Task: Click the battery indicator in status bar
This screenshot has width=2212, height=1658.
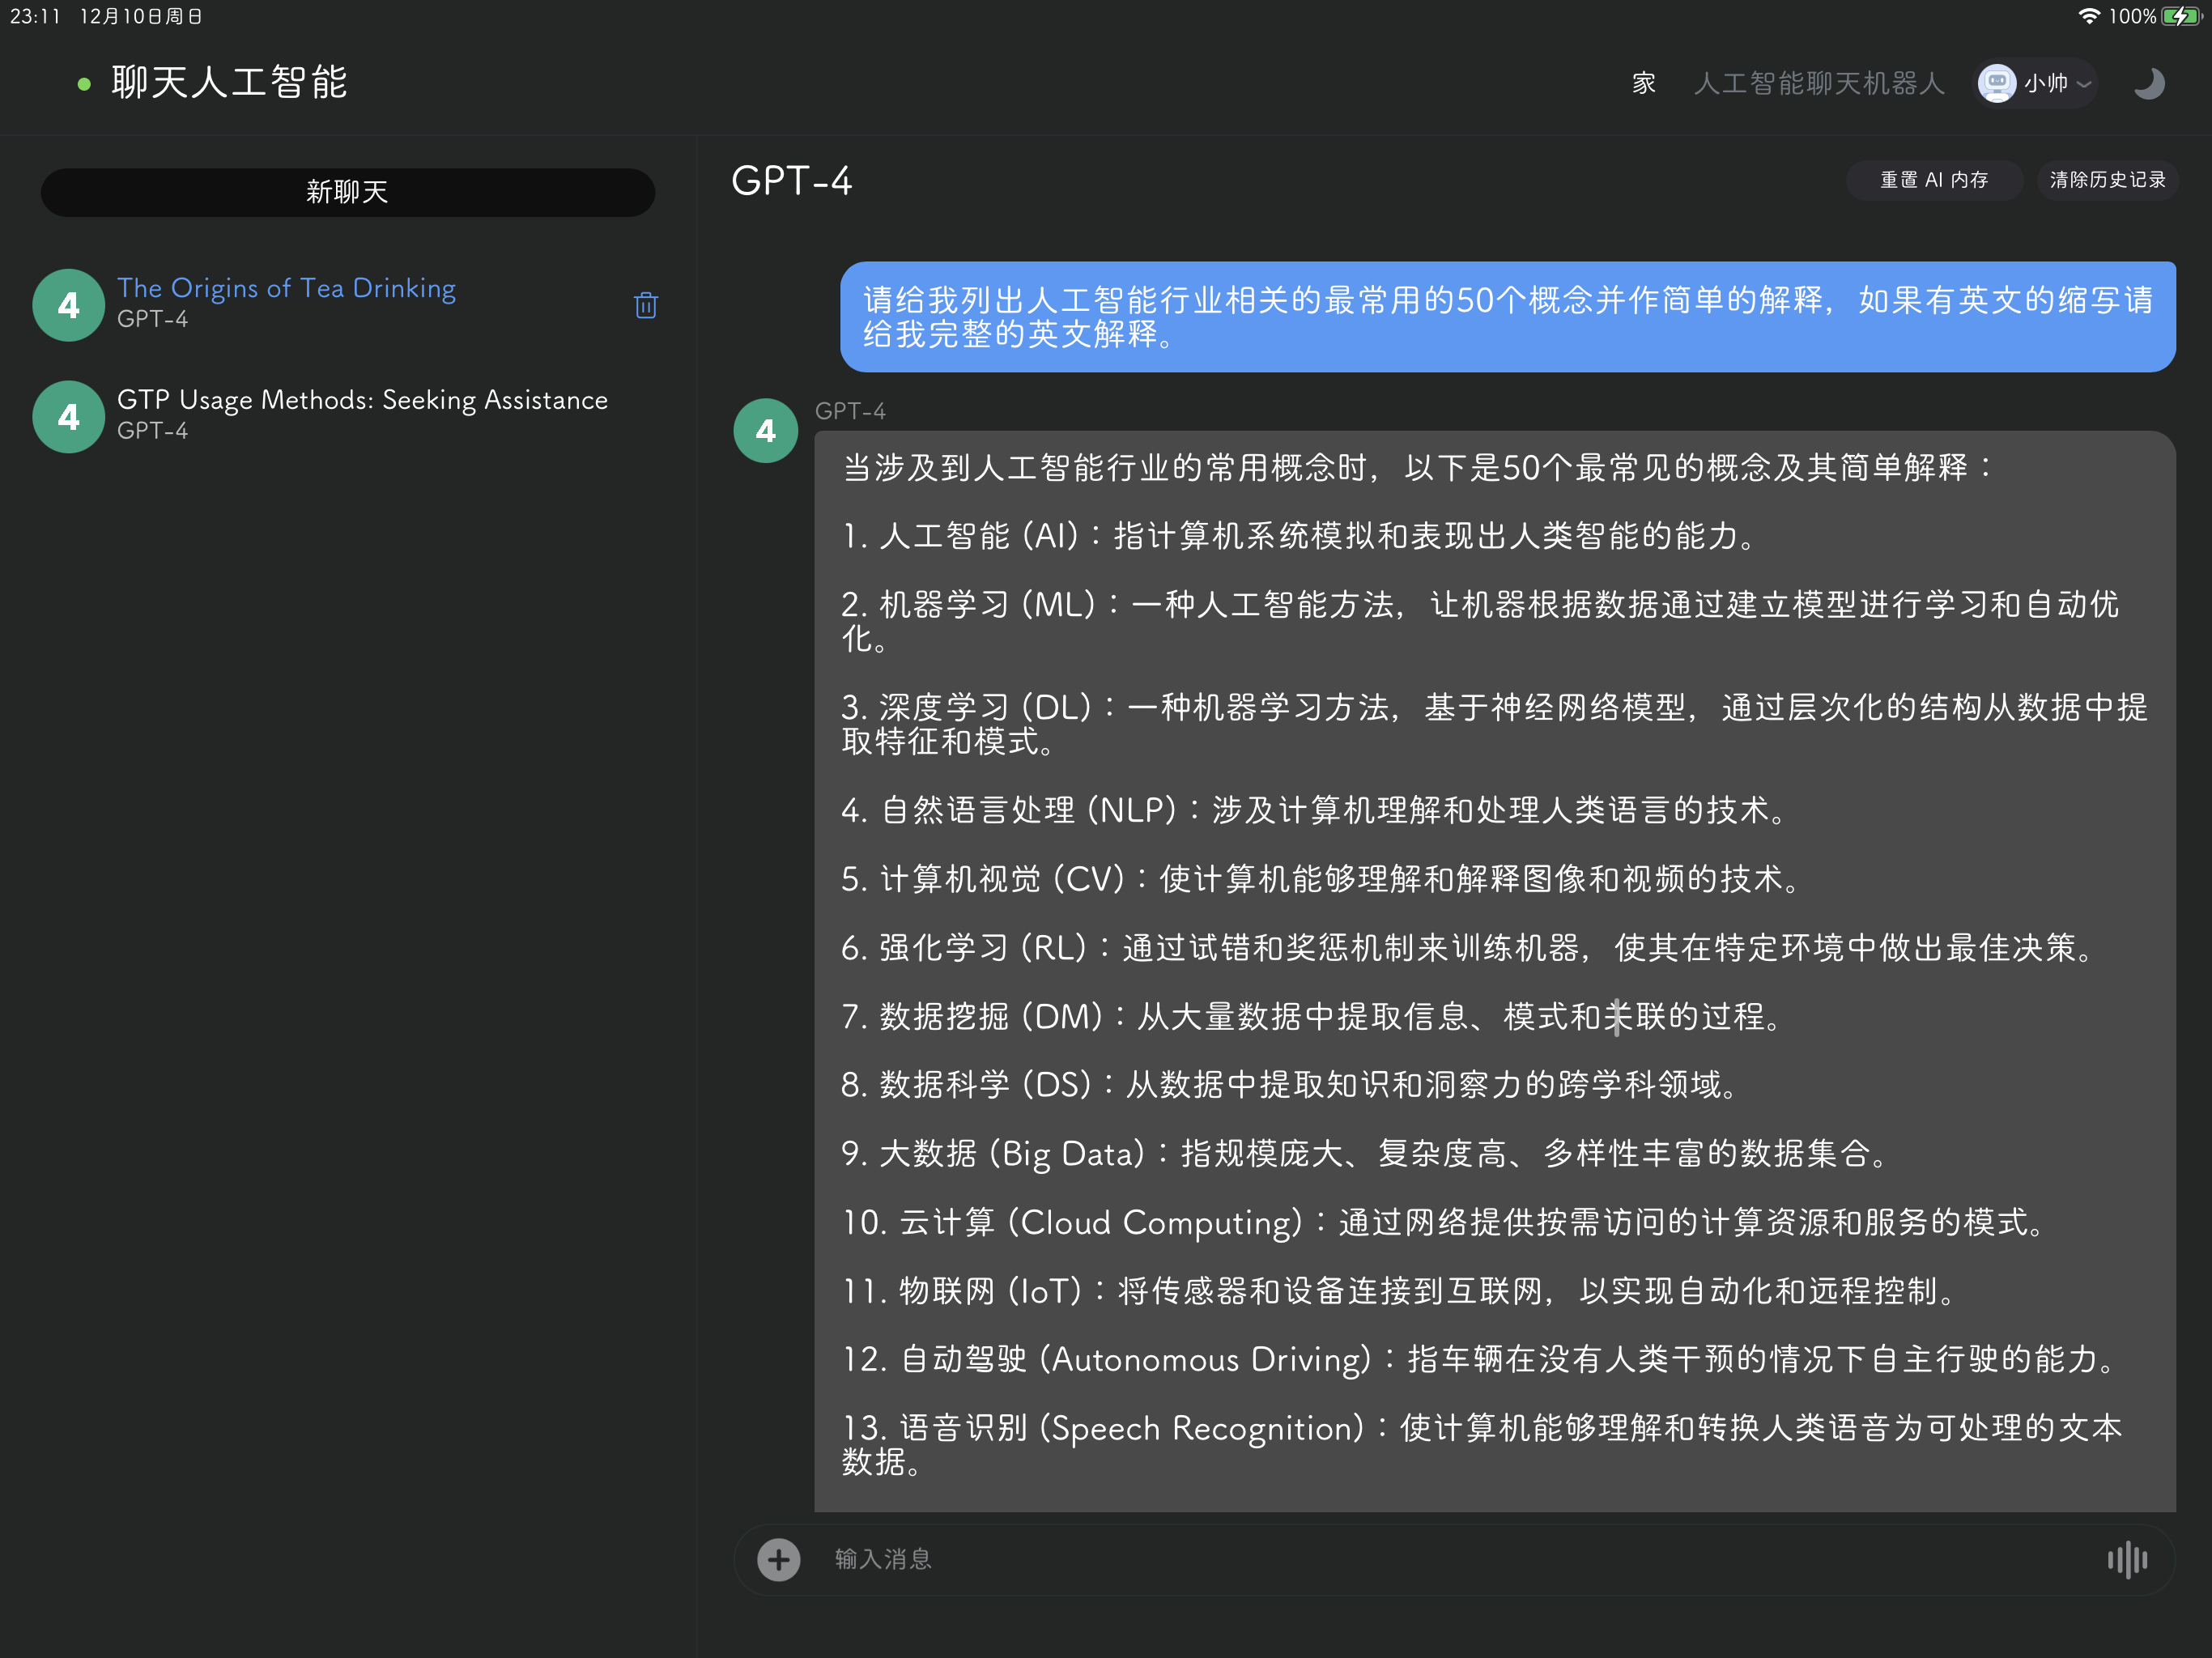Action: tap(2181, 16)
